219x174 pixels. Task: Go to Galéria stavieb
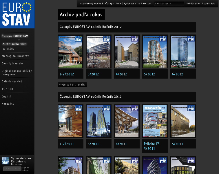coord(12,81)
